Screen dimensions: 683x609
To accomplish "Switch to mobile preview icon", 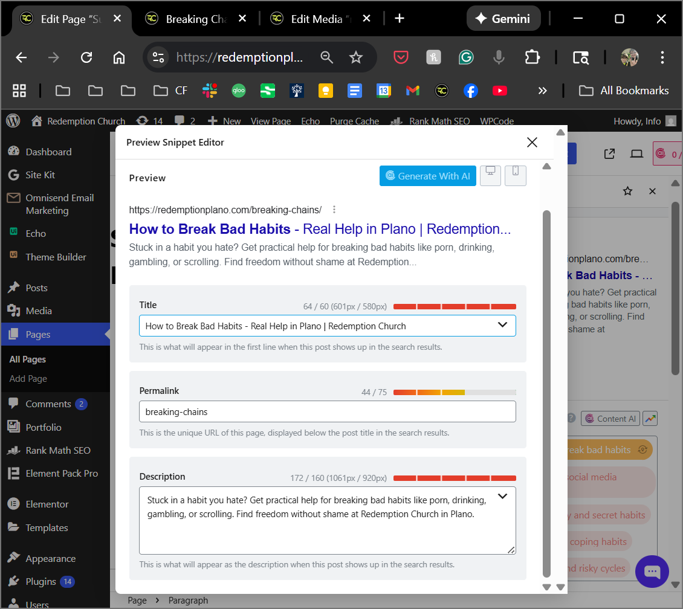I will [x=516, y=176].
